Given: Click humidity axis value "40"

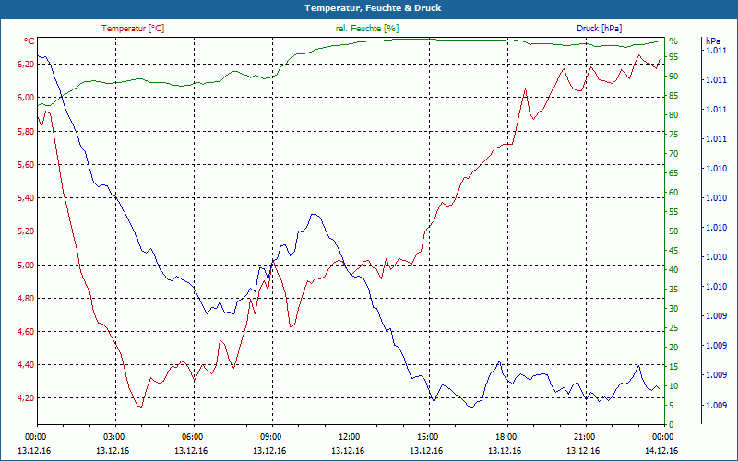Looking at the screenshot, I should [673, 270].
